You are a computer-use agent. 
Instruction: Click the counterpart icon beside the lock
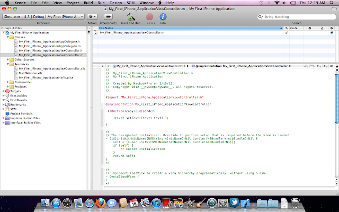(x=332, y=66)
